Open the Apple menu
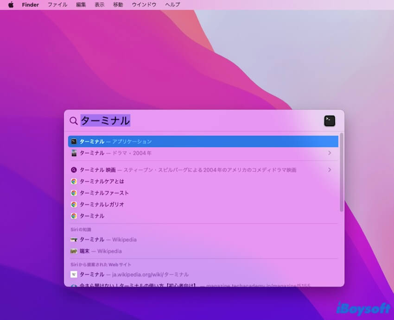394x320 pixels. click(x=11, y=5)
